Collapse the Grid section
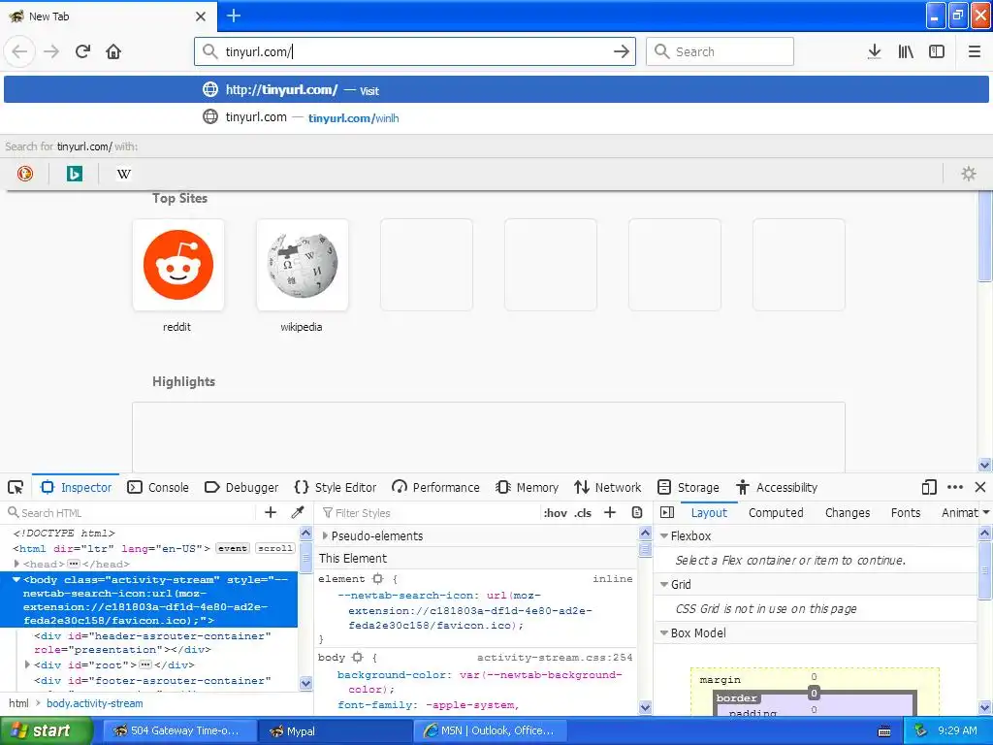The height and width of the screenshot is (745, 993). [x=663, y=585]
